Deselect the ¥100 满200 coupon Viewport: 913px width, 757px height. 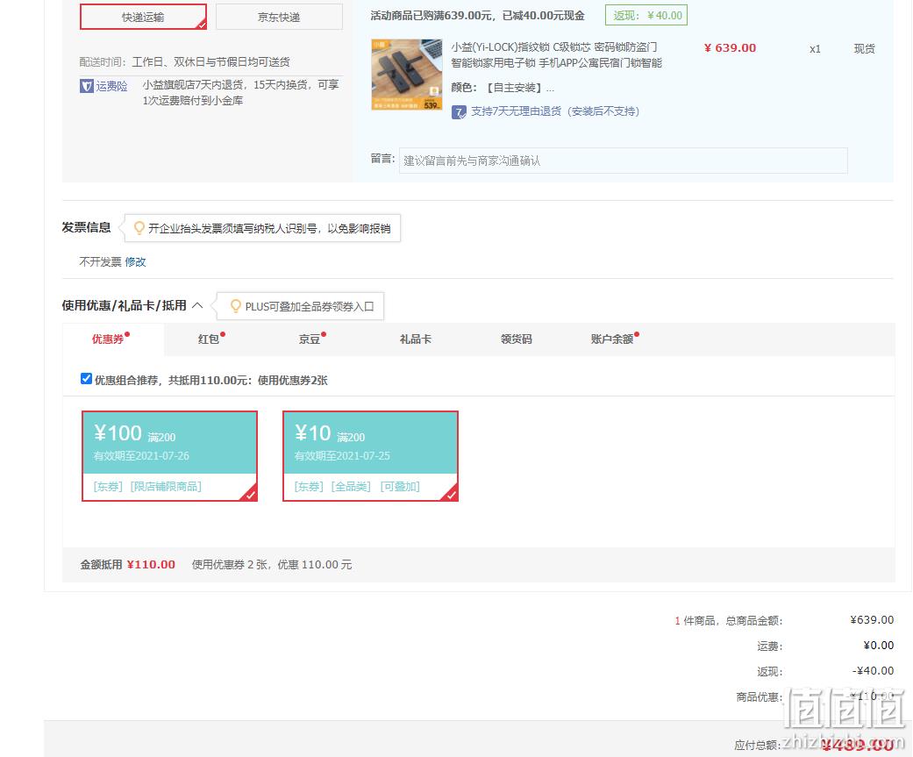(x=169, y=456)
